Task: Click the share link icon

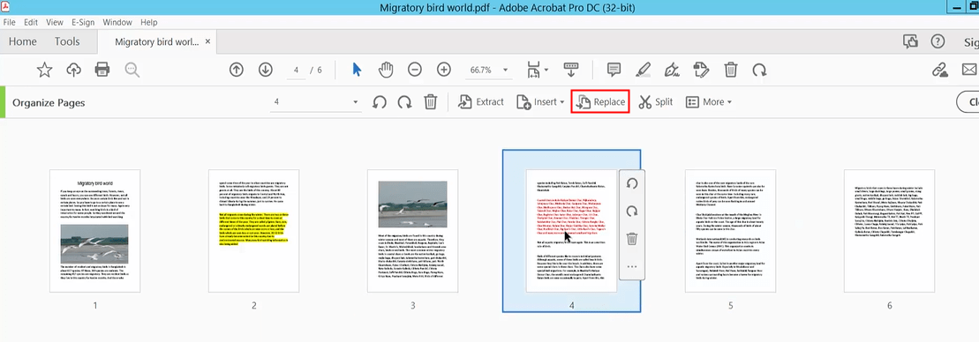Action: click(940, 70)
